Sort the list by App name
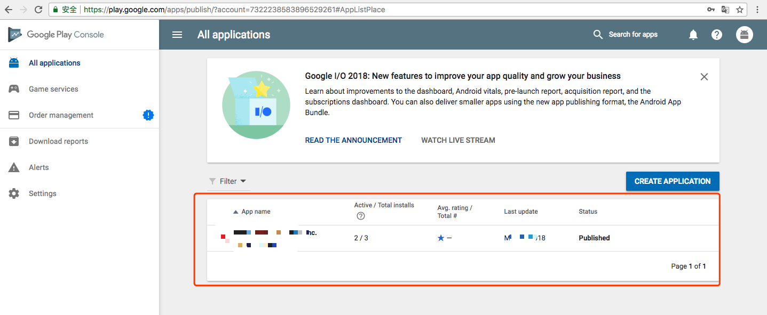Image resolution: width=767 pixels, height=315 pixels. tap(256, 212)
